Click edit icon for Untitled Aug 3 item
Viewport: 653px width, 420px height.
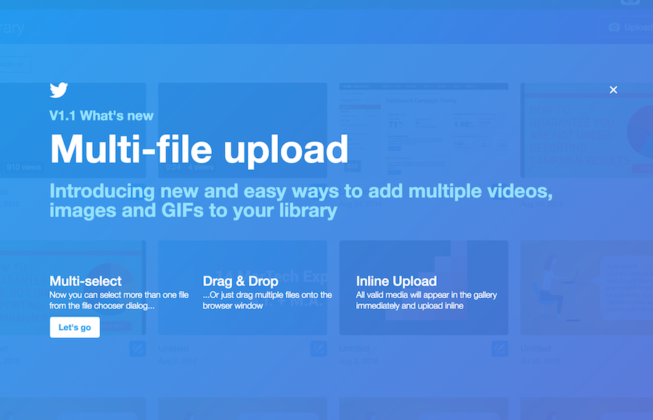pos(319,348)
